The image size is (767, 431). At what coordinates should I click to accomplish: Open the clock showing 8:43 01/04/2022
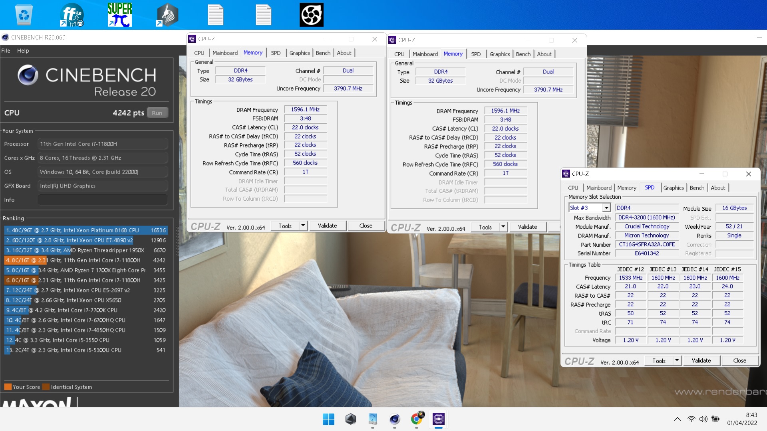click(742, 419)
